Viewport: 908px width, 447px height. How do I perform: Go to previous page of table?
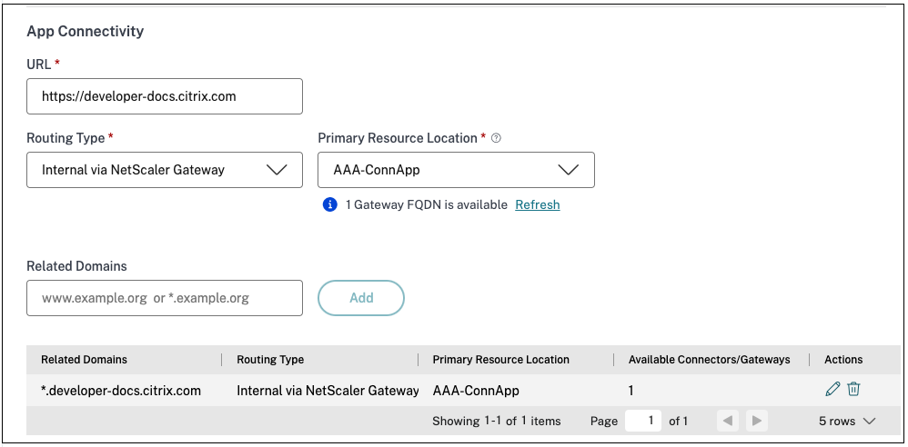727,421
